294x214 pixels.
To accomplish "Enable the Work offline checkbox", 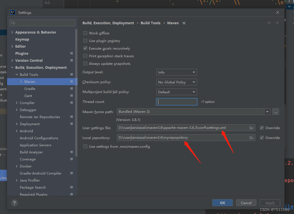I will 85,33.
